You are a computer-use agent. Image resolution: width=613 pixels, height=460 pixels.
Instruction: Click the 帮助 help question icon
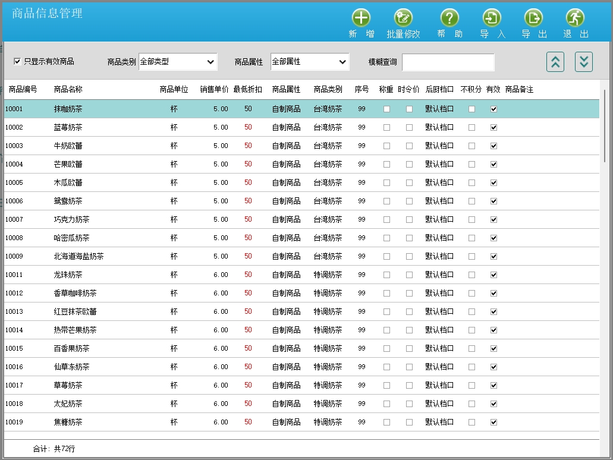(449, 18)
